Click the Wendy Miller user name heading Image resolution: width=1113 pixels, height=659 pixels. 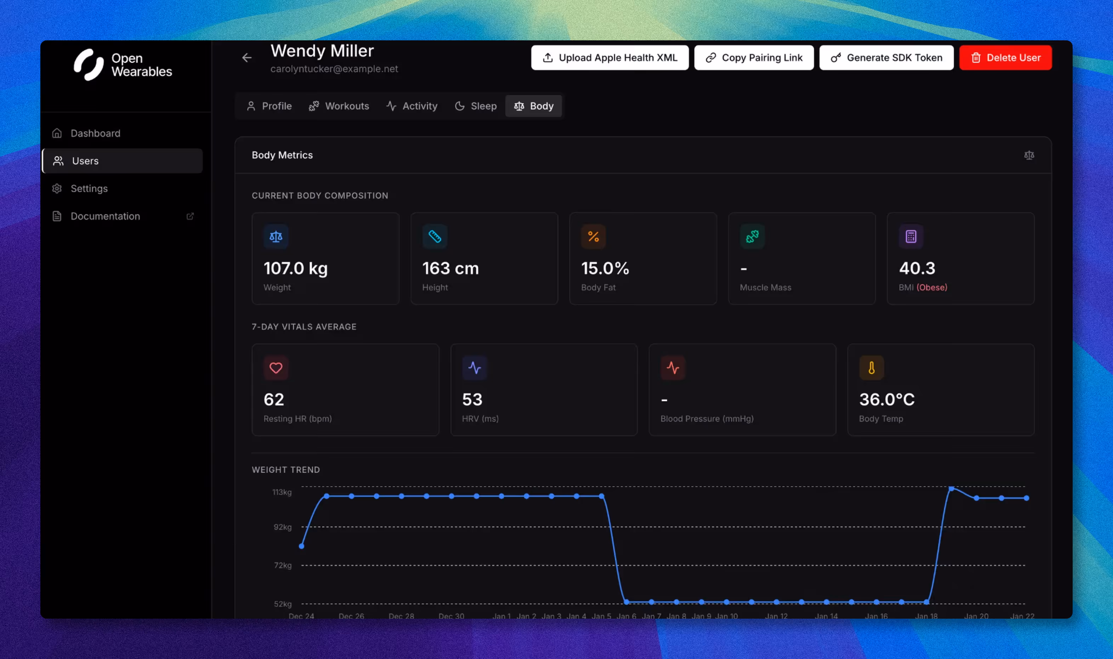pyautogui.click(x=322, y=51)
